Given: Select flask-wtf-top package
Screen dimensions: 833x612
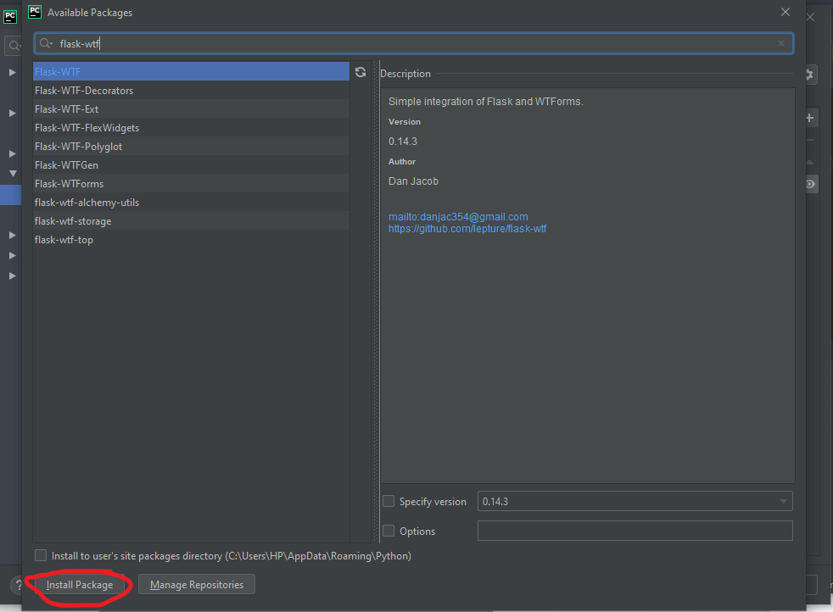Looking at the screenshot, I should (x=191, y=239).
